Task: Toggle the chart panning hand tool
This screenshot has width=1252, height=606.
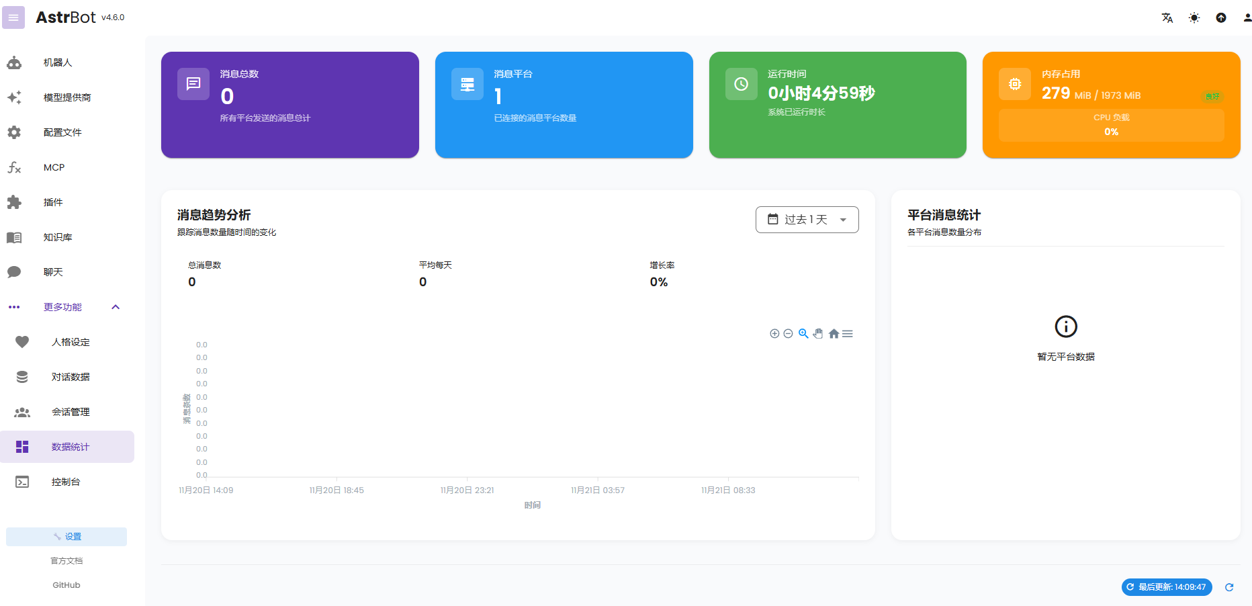Action: (x=818, y=334)
